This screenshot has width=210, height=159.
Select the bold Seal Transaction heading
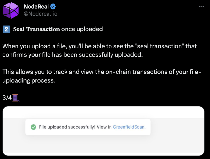(x=36, y=29)
